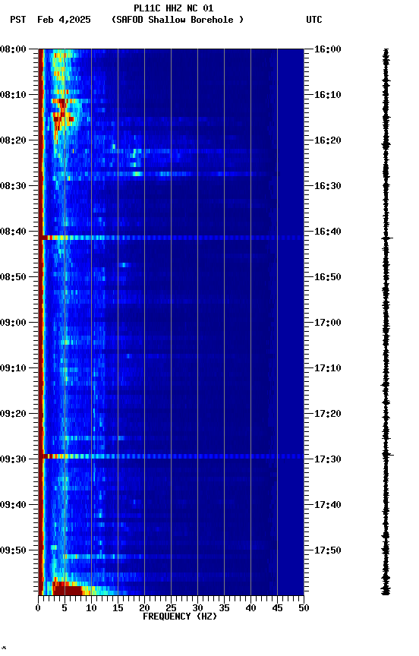Image resolution: width=419 pixels, height=656 pixels.
Task: Click the 09:40 PST time label
Action: [x=13, y=505]
